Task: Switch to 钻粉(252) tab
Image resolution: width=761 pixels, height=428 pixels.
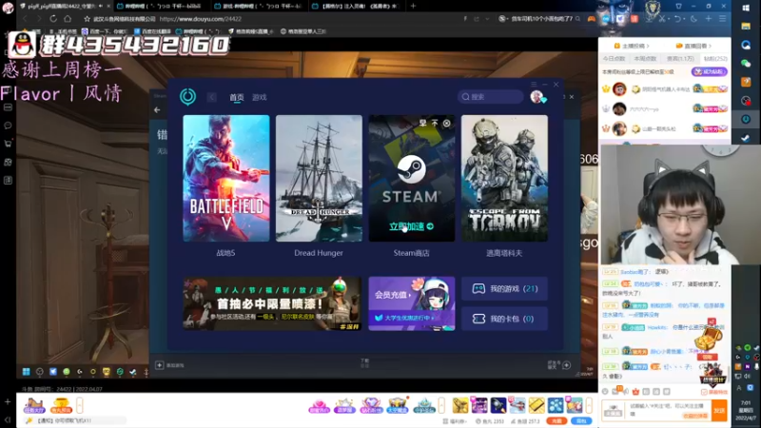Action: coord(715,58)
